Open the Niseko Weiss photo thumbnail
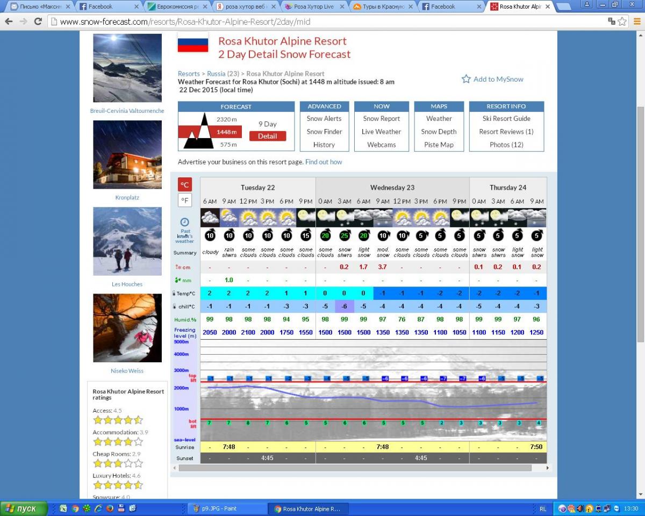The width and height of the screenshot is (645, 516). [127, 328]
